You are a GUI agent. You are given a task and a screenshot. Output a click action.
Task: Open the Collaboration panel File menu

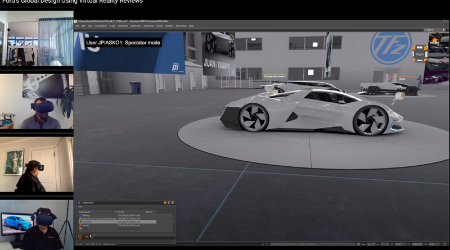[x=80, y=207]
